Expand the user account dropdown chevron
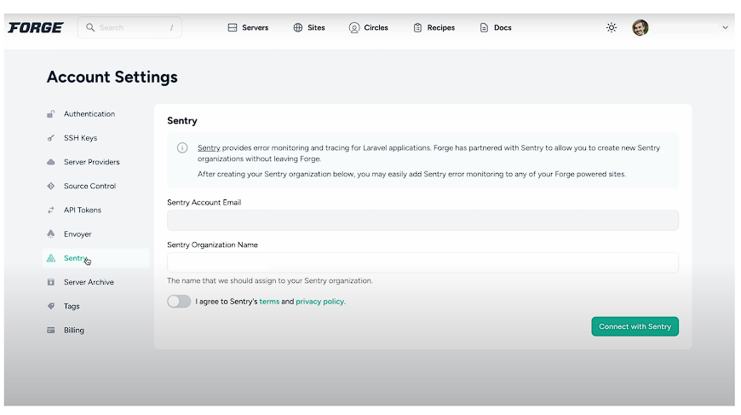 coord(725,27)
